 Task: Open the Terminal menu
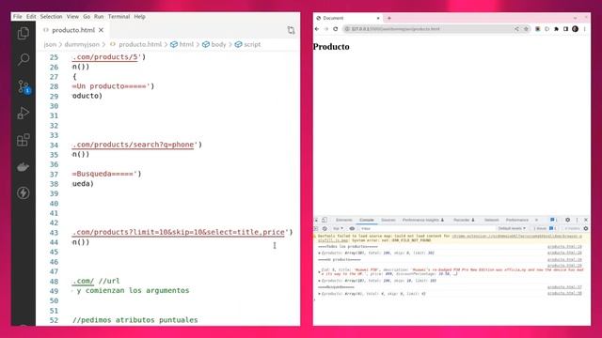(x=119, y=17)
